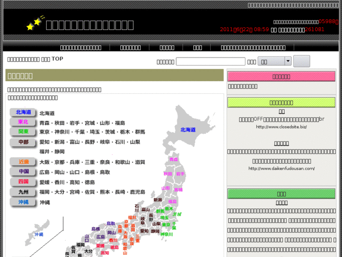This screenshot has width=342, height=257.
Task: Click the 秋田 label on the map
Action: tap(168, 174)
